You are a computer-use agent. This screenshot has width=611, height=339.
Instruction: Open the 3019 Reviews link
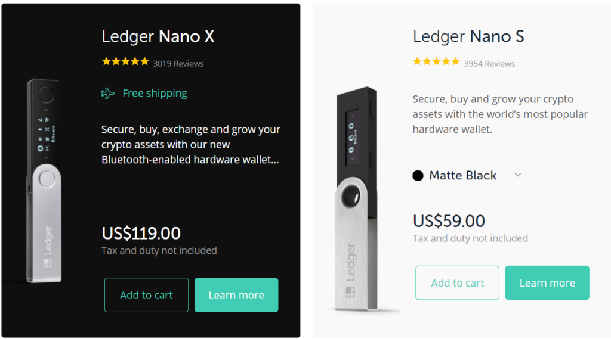click(x=178, y=63)
